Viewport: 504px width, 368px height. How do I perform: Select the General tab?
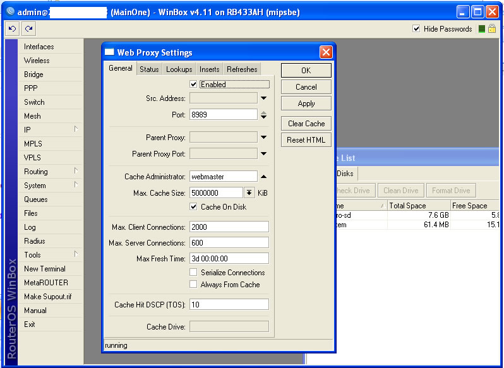[121, 68]
